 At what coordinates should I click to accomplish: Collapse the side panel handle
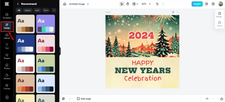click(60, 51)
